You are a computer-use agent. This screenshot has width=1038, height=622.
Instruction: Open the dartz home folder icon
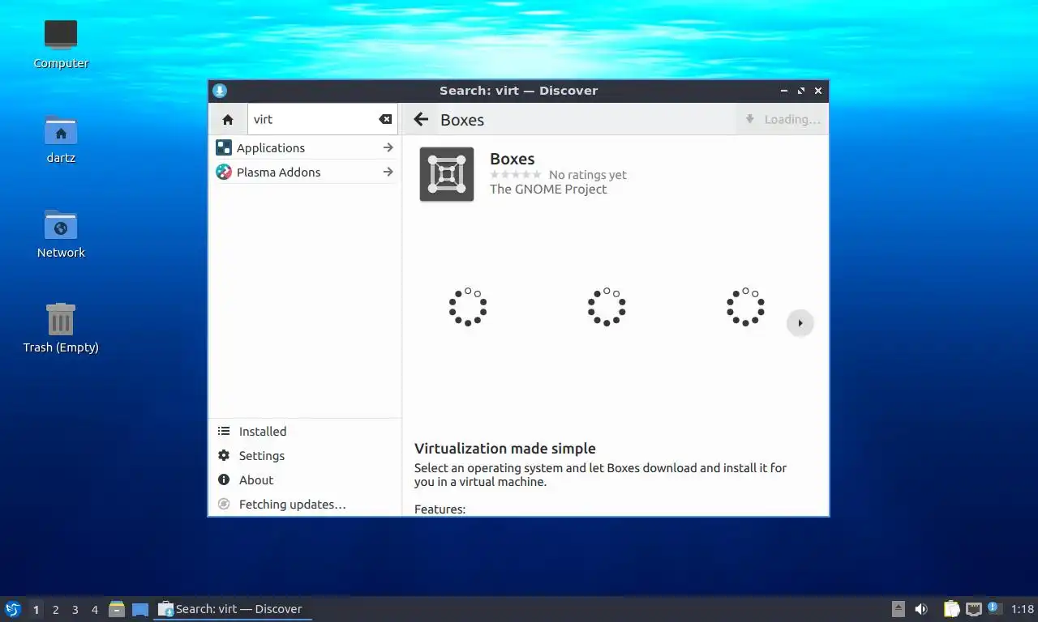61,138
